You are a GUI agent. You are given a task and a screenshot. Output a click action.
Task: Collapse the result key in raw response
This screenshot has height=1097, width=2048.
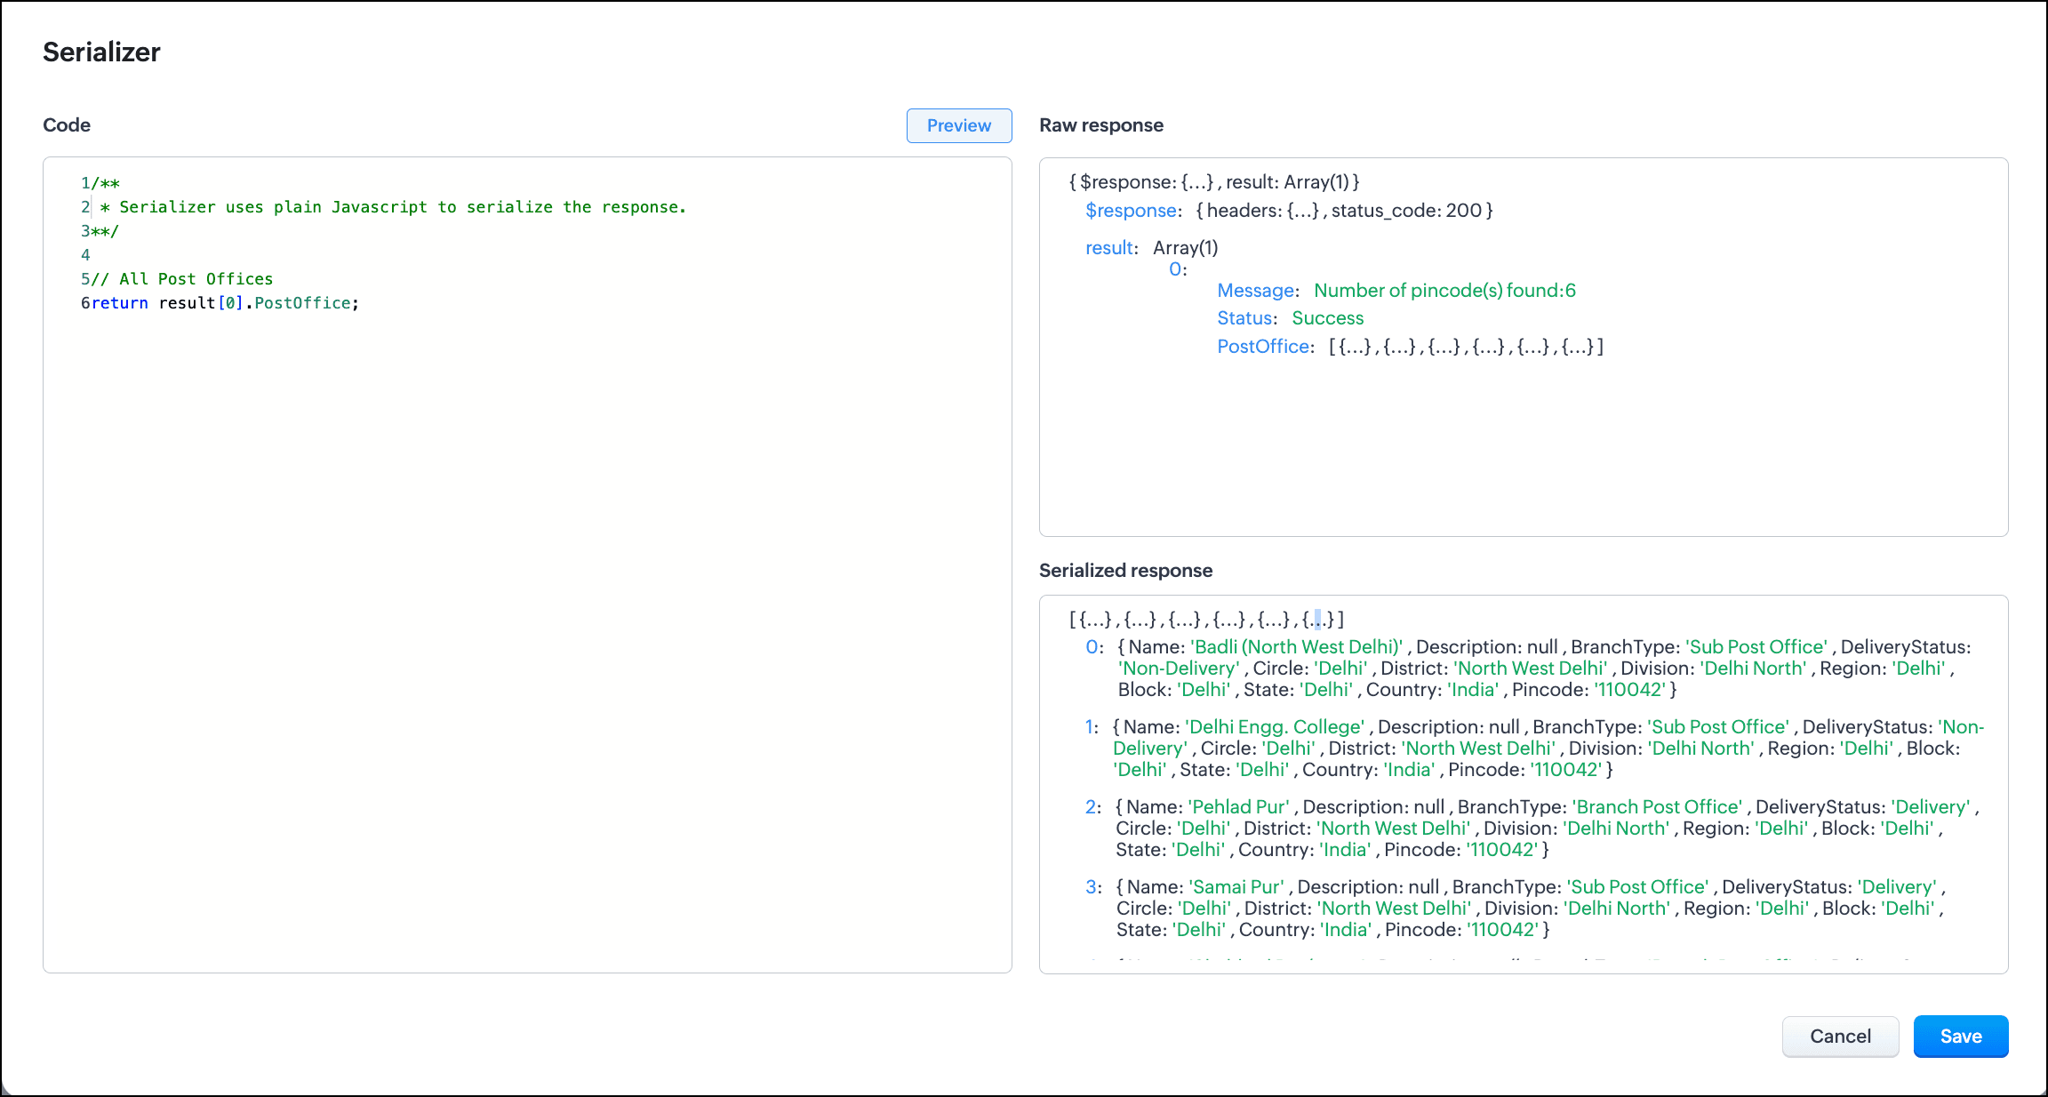coord(1109,248)
